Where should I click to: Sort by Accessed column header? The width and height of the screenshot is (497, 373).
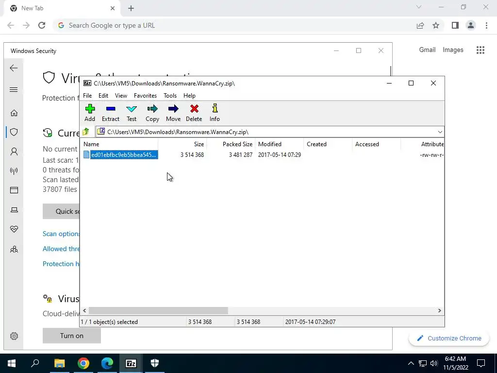click(x=376, y=144)
